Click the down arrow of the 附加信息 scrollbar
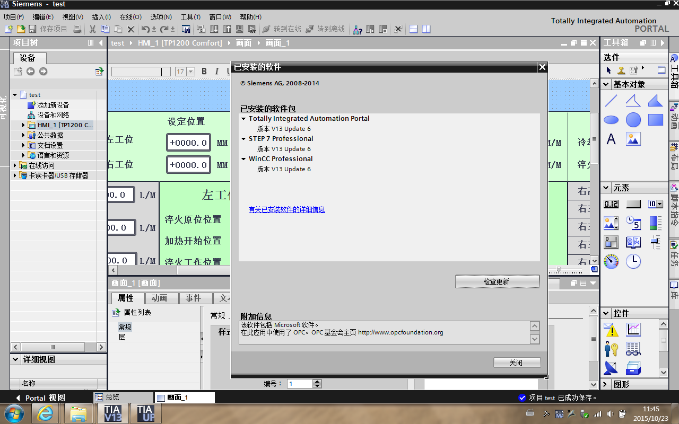Viewport: 679px width, 424px height. click(x=535, y=339)
